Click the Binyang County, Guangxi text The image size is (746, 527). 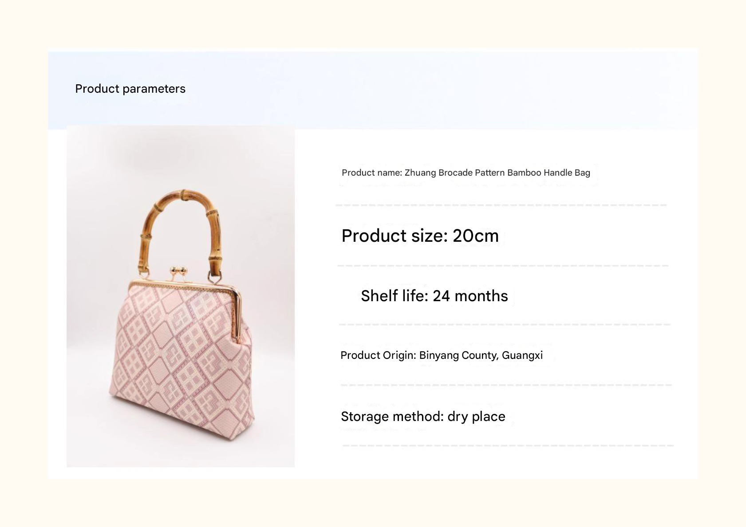click(481, 355)
